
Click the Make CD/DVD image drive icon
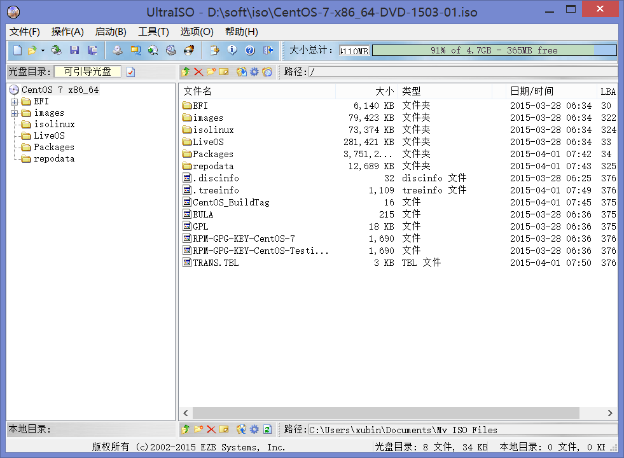[118, 50]
